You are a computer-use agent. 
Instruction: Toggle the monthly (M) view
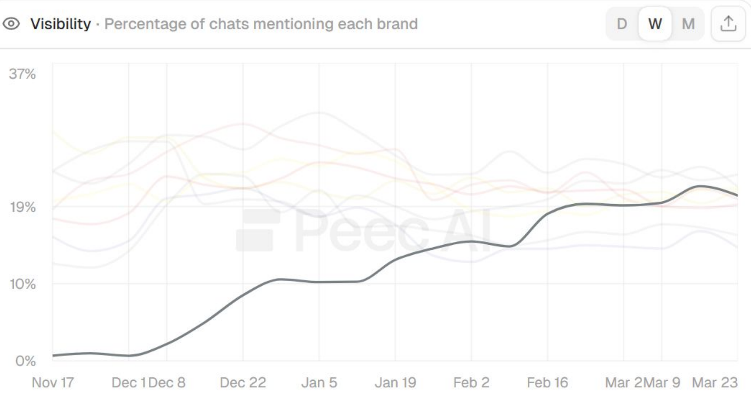click(688, 24)
